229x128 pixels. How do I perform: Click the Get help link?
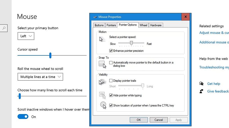(213, 83)
